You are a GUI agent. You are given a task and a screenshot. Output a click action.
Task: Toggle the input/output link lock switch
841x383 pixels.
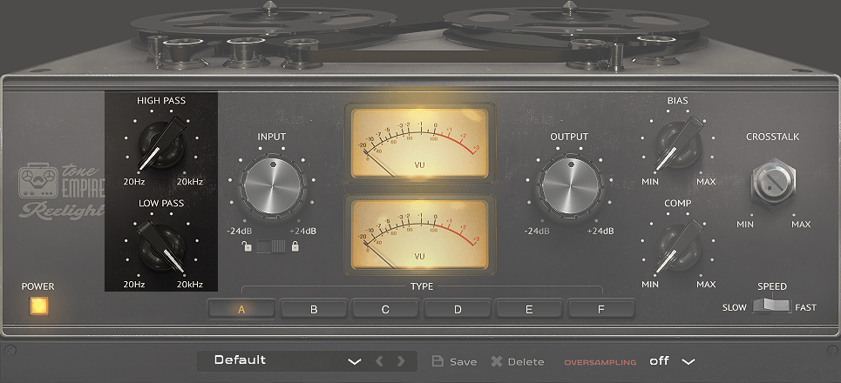coord(271,248)
